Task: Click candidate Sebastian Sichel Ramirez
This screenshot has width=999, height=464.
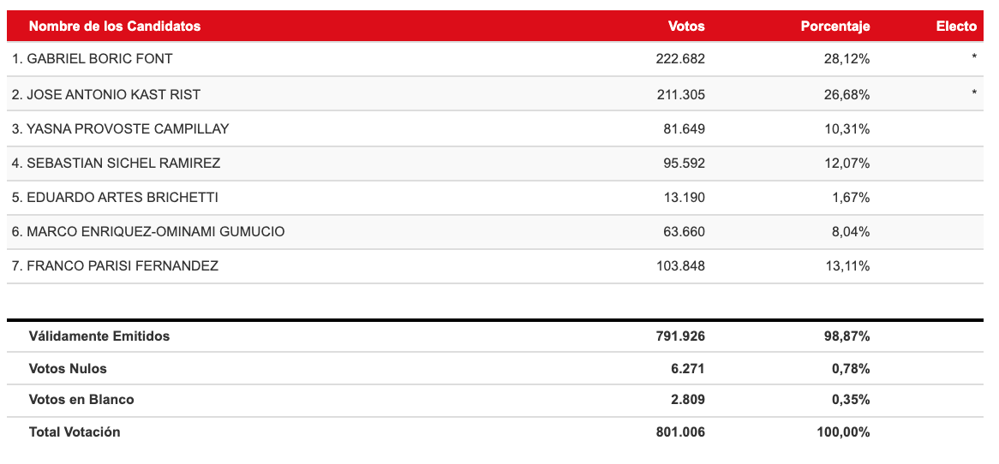Action: tap(117, 163)
